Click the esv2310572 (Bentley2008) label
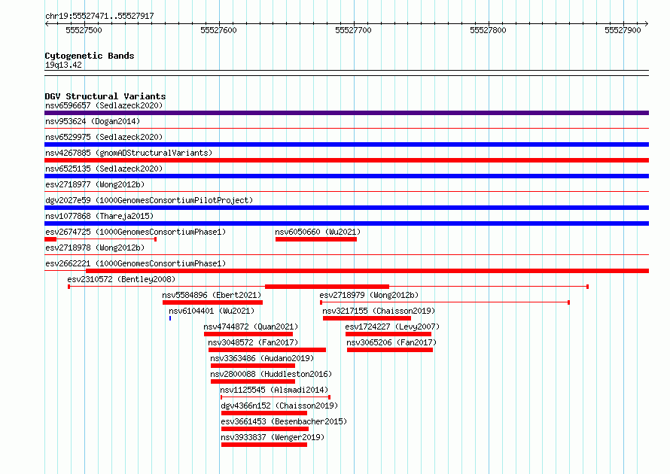Image resolution: width=670 pixels, height=474 pixels. coord(121,279)
